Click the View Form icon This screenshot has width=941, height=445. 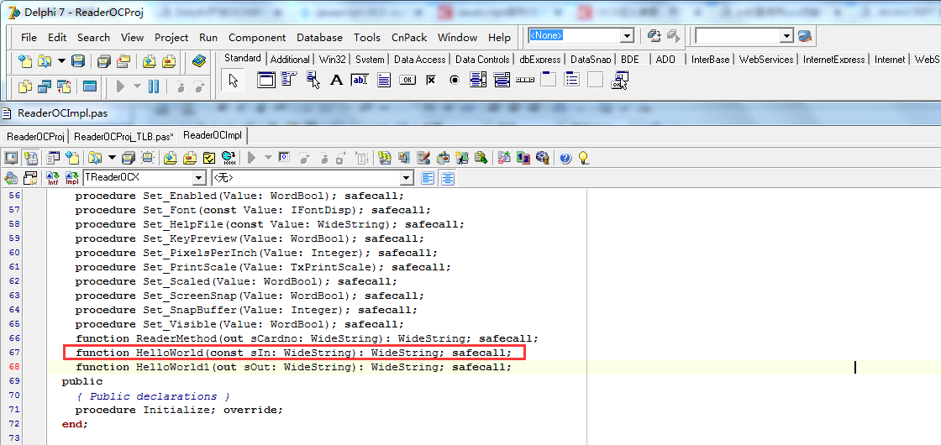point(45,87)
